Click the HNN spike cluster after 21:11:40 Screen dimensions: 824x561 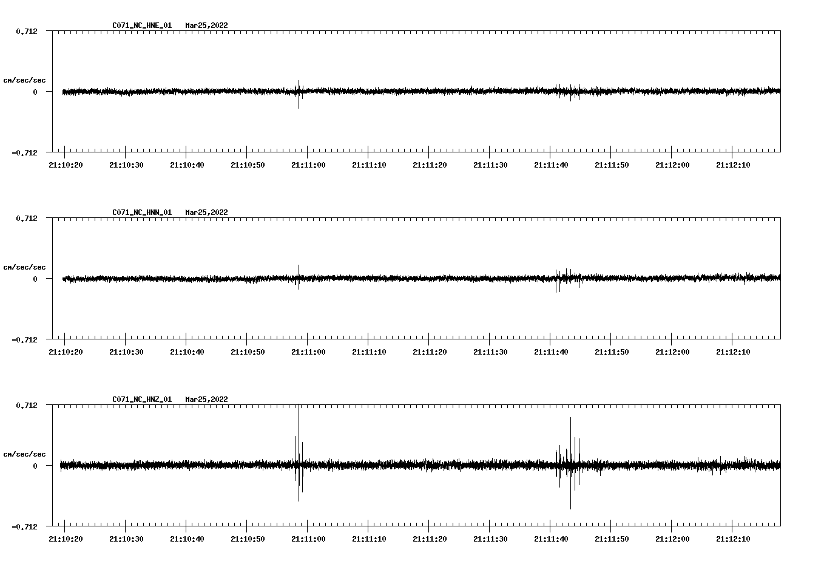[567, 280]
